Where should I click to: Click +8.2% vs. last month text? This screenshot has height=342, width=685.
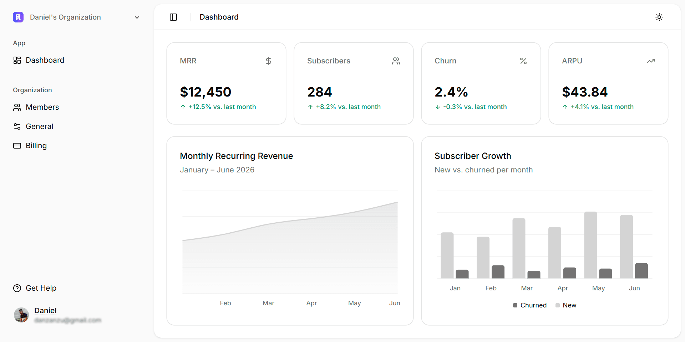348,107
